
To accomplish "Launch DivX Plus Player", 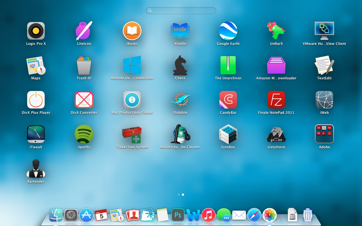I will pos(36,100).
